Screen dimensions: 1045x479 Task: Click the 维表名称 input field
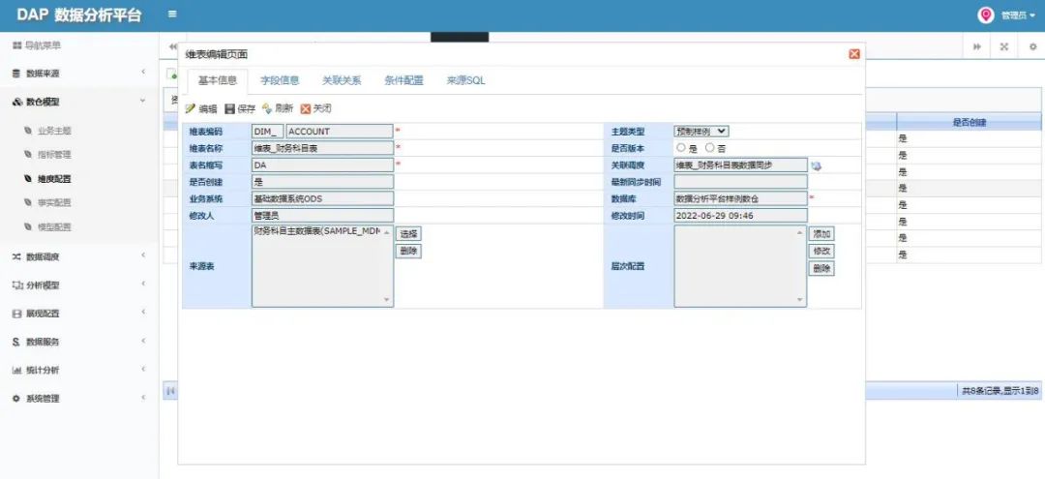(x=322, y=148)
